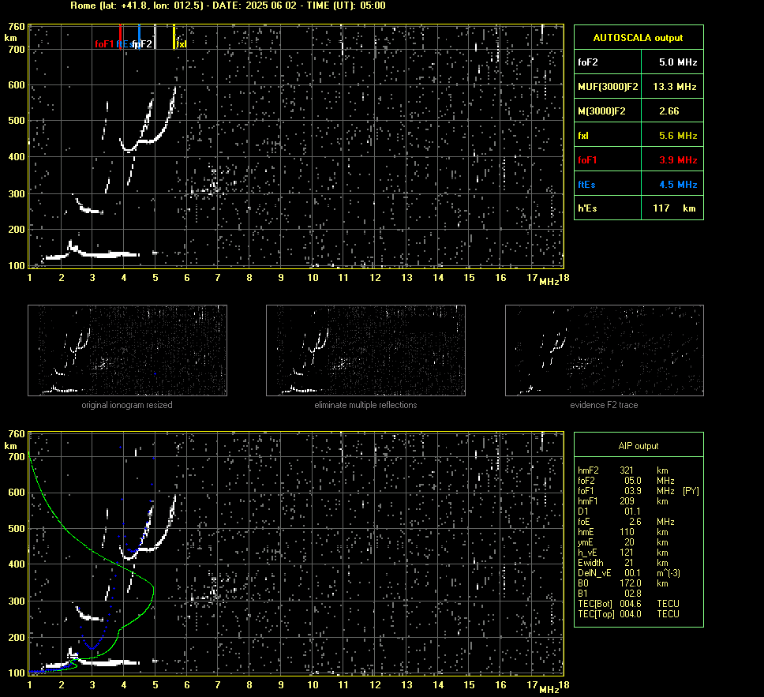Image resolution: width=764 pixels, height=697 pixels.
Task: Select the ymE 20 km row
Action: click(x=624, y=542)
